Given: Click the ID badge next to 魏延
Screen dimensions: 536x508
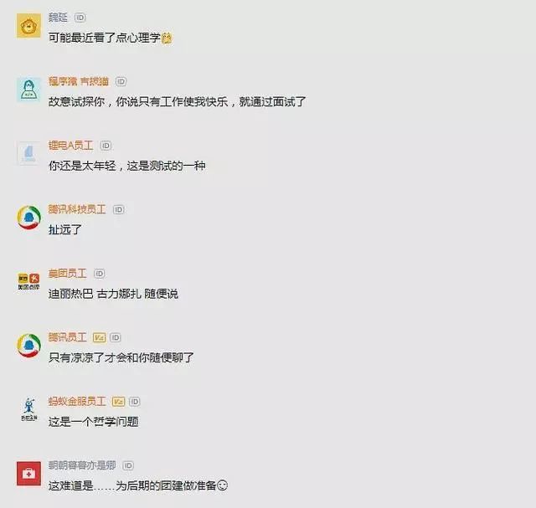Looking at the screenshot, I should (x=80, y=18).
